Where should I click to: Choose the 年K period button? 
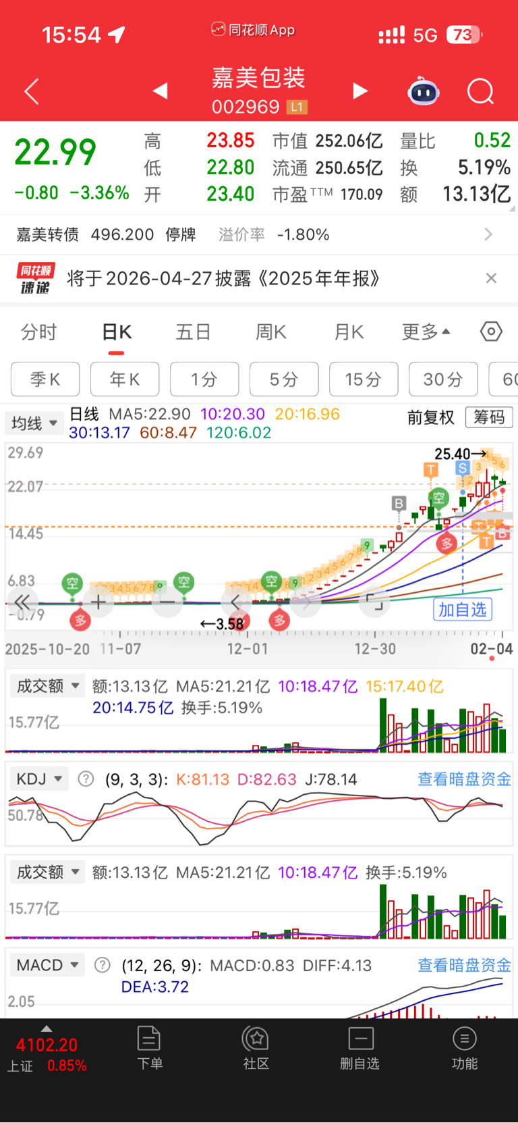point(125,380)
